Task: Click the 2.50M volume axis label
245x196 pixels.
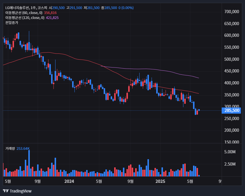Action: 230,164
